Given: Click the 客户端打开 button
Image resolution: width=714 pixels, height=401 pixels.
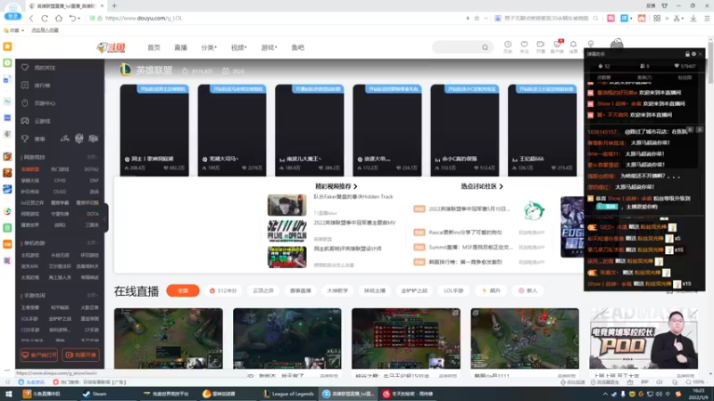Looking at the screenshot, I should click(x=38, y=355).
